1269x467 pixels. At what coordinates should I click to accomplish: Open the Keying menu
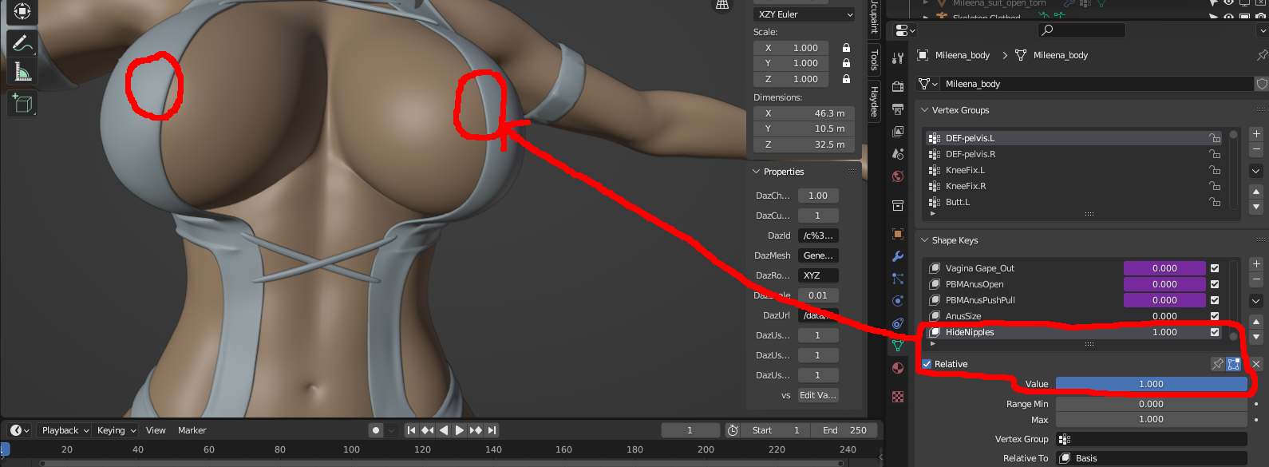point(117,430)
